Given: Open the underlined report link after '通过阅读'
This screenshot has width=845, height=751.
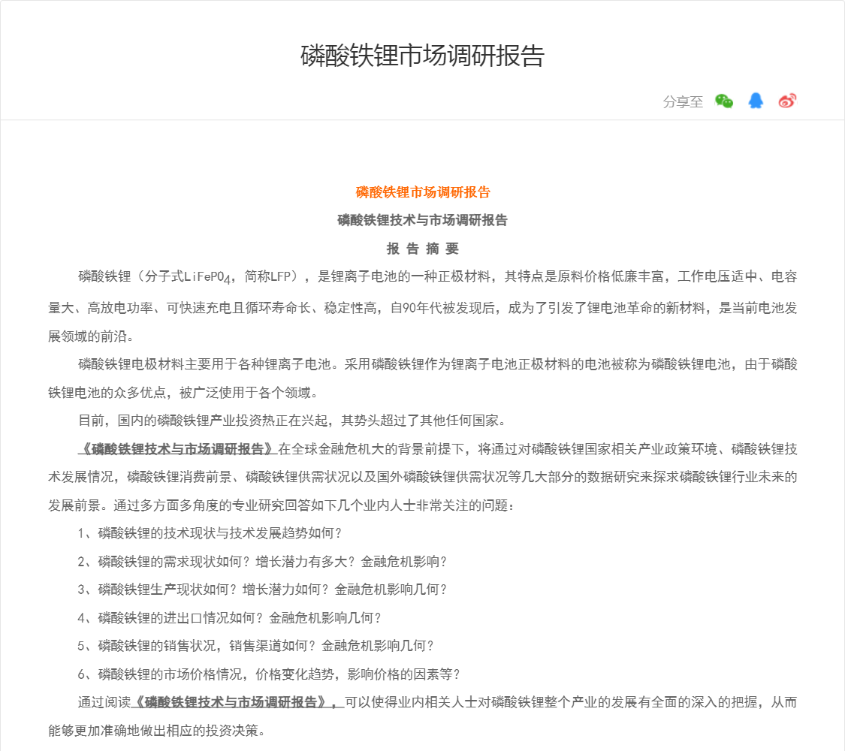Looking at the screenshot, I should point(237,702).
